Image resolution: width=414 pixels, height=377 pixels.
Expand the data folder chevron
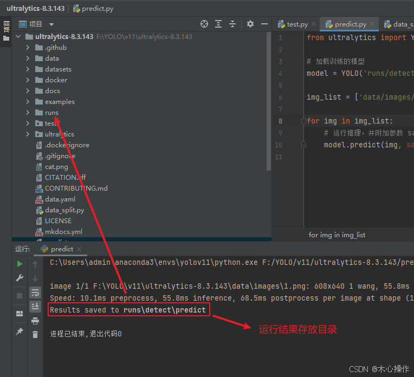tap(28, 58)
